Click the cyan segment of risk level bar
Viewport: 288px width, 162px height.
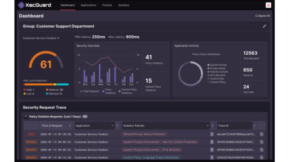click(63, 84)
